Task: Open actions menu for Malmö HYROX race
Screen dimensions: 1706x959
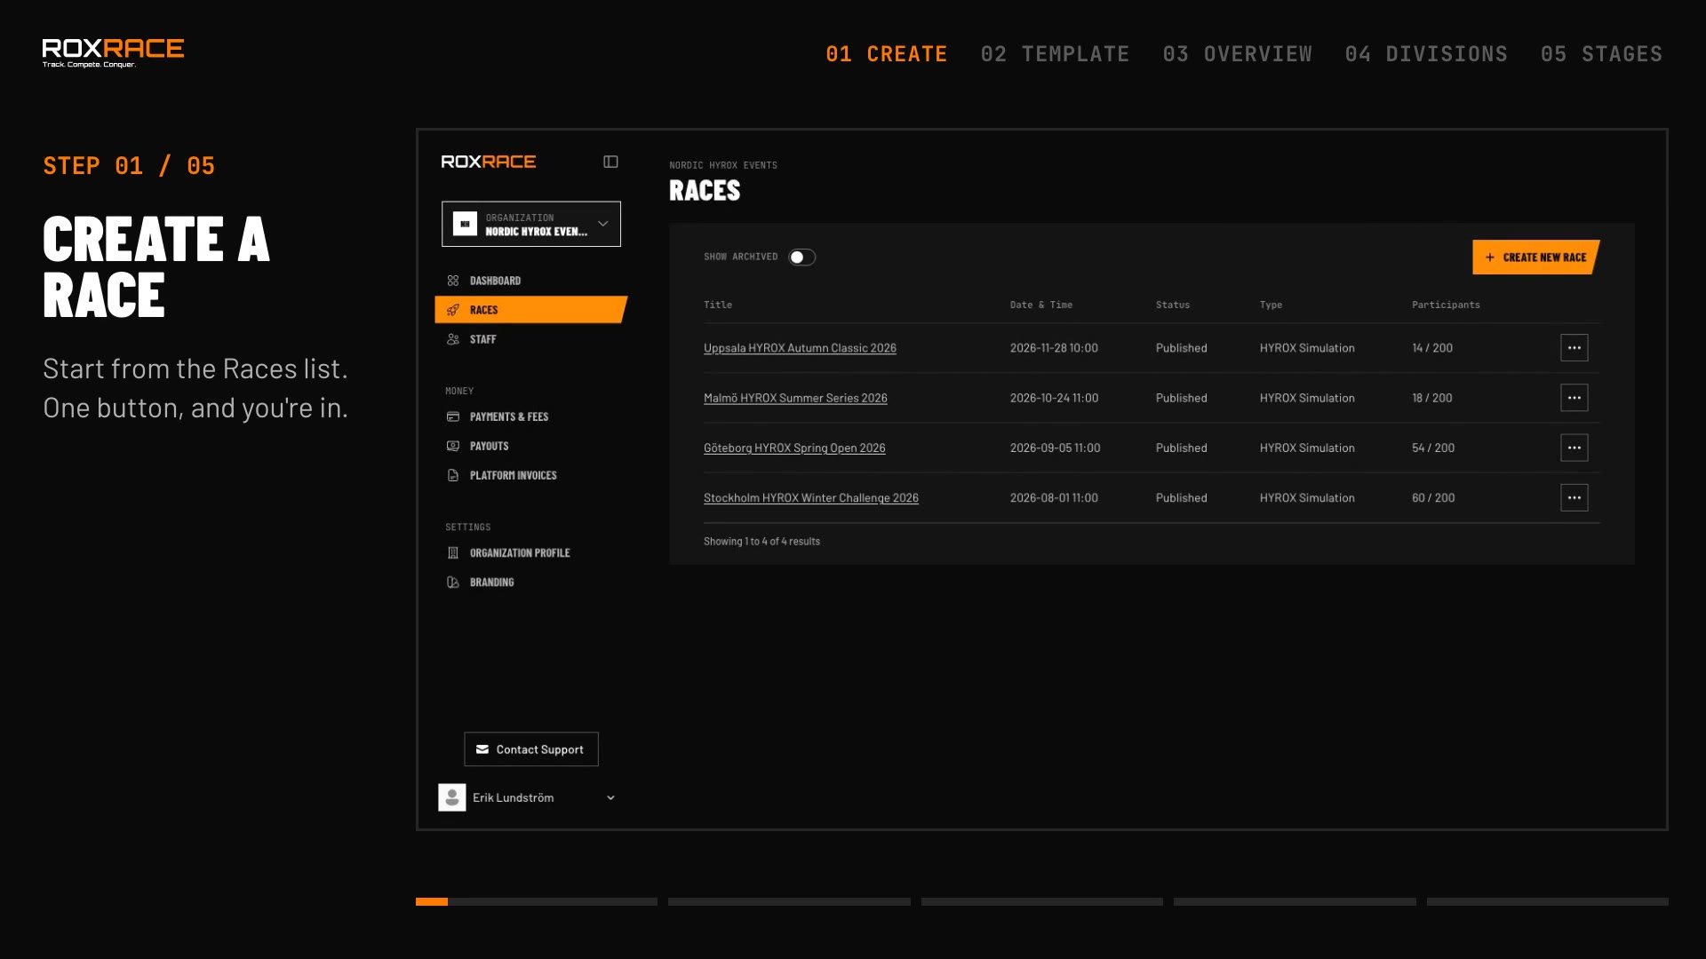Action: pyautogui.click(x=1574, y=398)
